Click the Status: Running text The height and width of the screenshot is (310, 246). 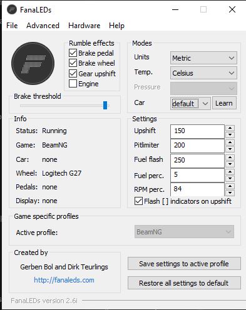click(41, 131)
